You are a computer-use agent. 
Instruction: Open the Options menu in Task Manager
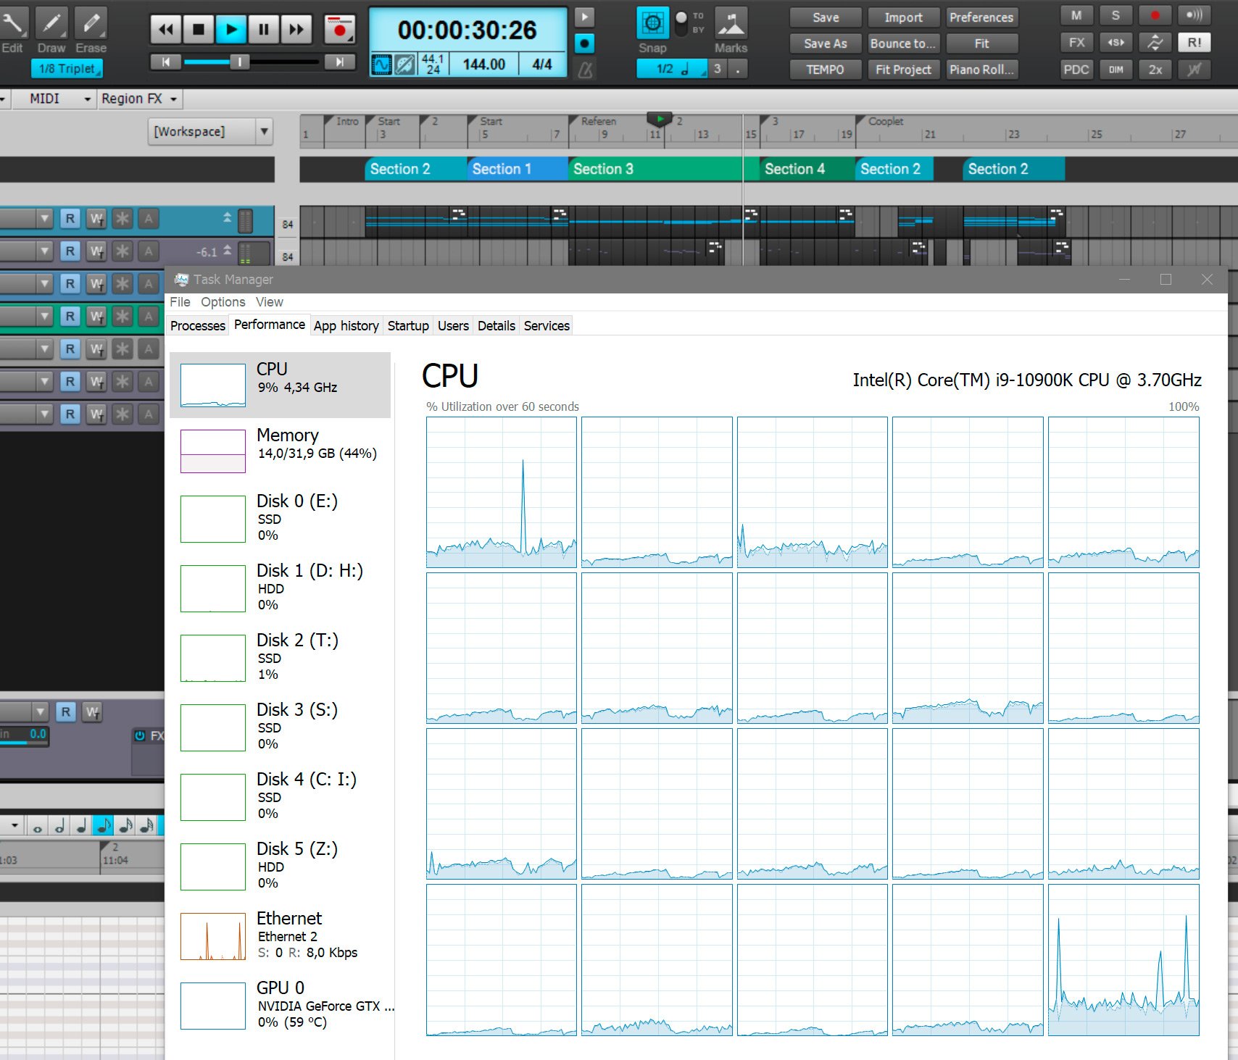(x=223, y=302)
